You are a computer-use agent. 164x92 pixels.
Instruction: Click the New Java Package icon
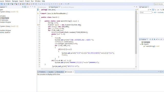click(x=20, y=4)
